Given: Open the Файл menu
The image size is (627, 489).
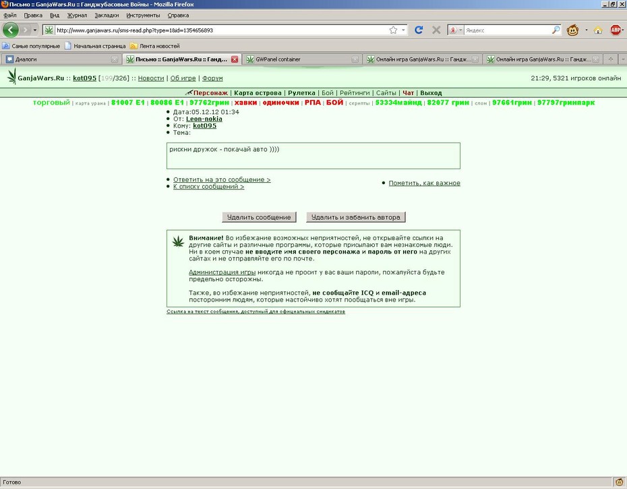Looking at the screenshot, I should click(x=10, y=16).
